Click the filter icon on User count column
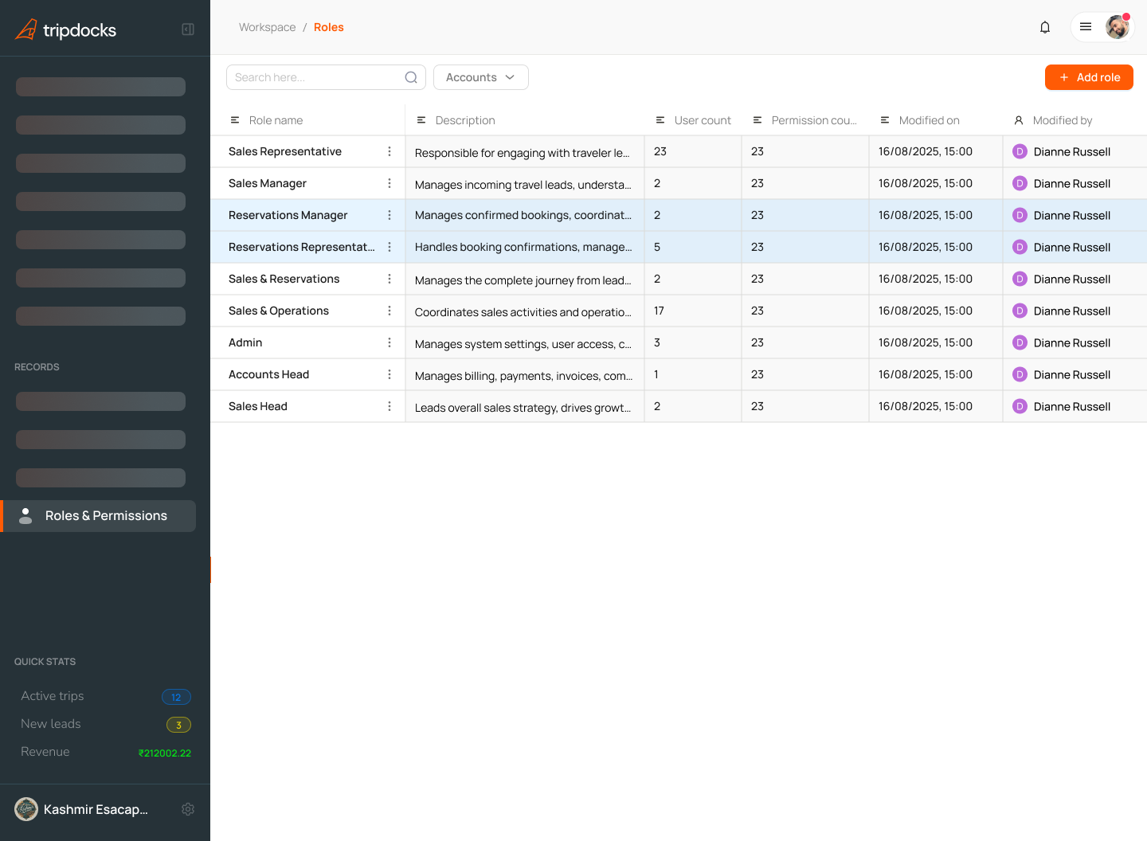The image size is (1147, 841). [661, 119]
